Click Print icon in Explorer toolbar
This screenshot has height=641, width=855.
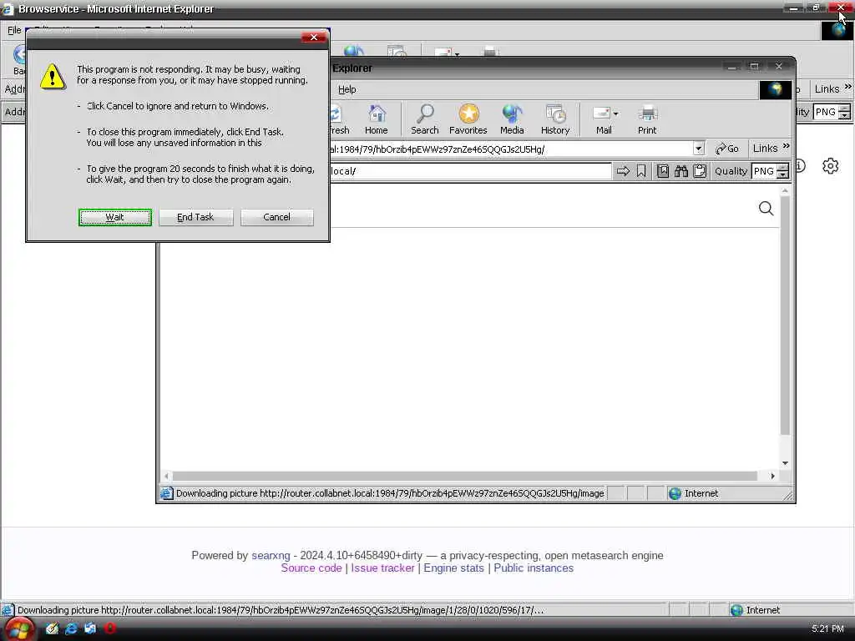647,119
